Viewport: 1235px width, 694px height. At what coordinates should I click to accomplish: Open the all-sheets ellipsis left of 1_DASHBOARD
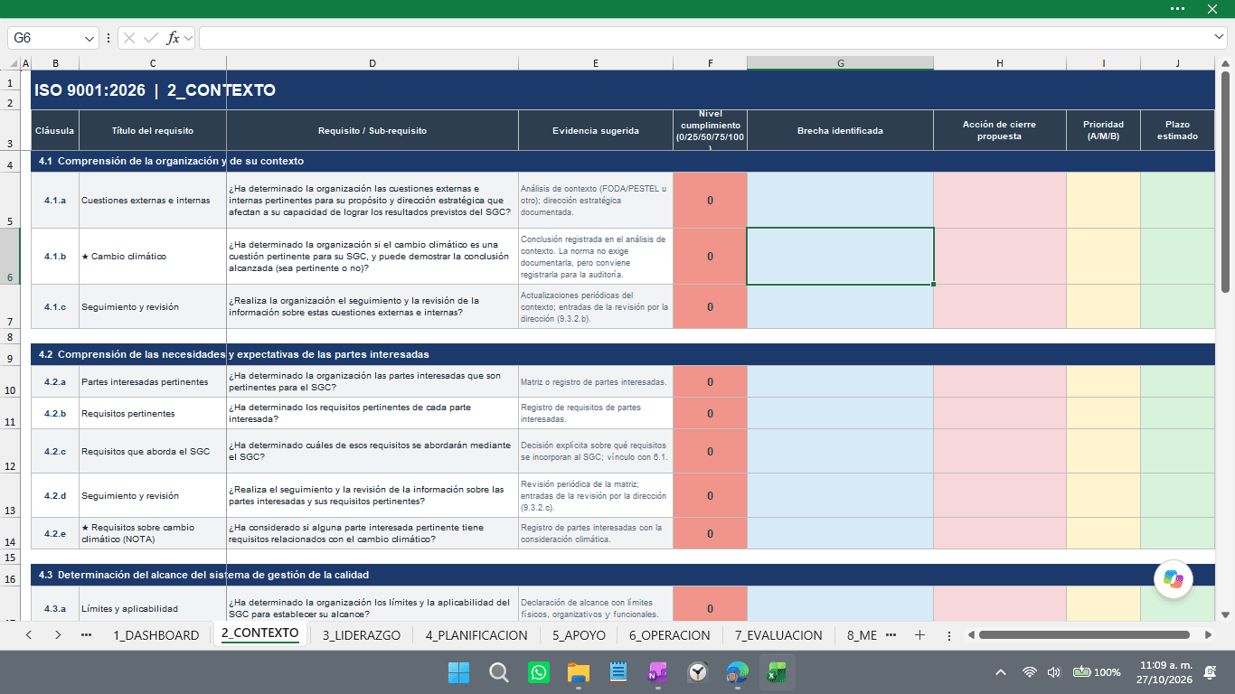point(87,635)
